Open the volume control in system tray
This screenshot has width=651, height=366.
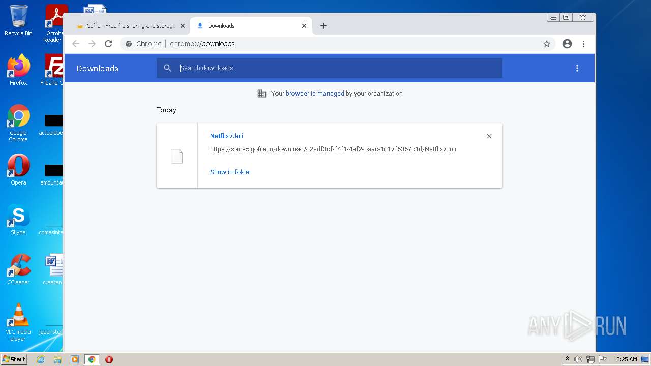(578, 359)
